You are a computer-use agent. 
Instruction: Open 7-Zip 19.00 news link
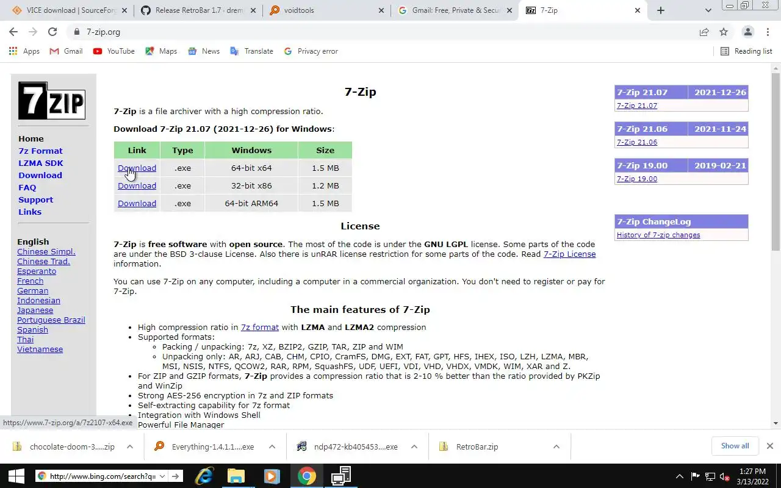(x=637, y=179)
